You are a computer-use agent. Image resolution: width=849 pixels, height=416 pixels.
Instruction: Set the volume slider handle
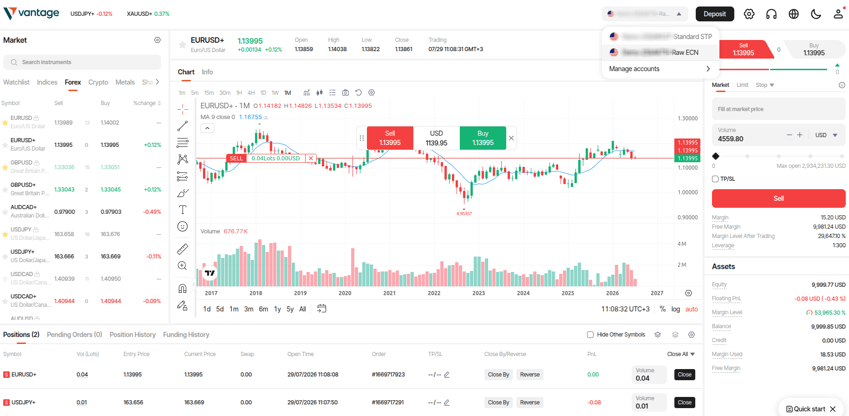716,156
